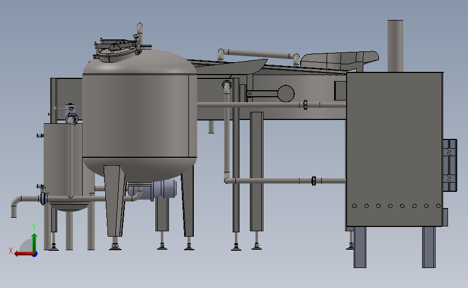This screenshot has height=288, width=468.
Task: Click the blue Z axis dot of triad
Action: (x=35, y=254)
